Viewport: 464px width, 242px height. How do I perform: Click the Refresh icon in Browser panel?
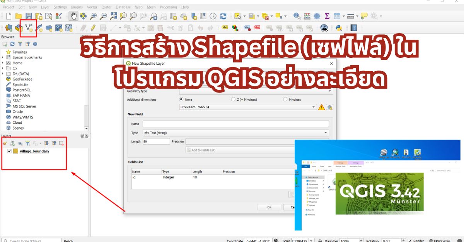12,44
